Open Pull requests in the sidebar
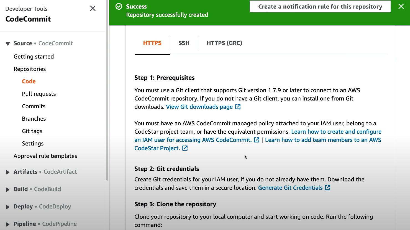The image size is (410, 230). [x=39, y=94]
